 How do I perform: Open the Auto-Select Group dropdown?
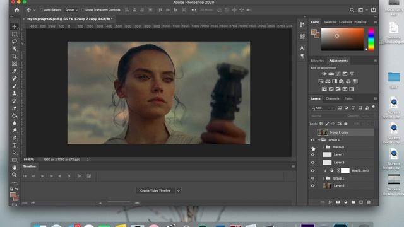click(71, 10)
